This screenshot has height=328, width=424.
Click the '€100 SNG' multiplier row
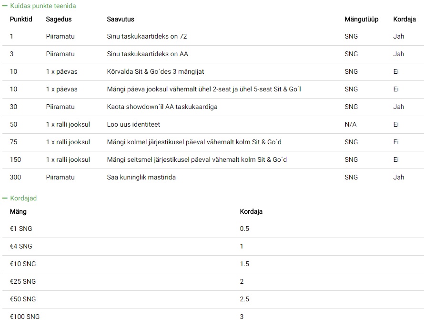click(x=213, y=317)
